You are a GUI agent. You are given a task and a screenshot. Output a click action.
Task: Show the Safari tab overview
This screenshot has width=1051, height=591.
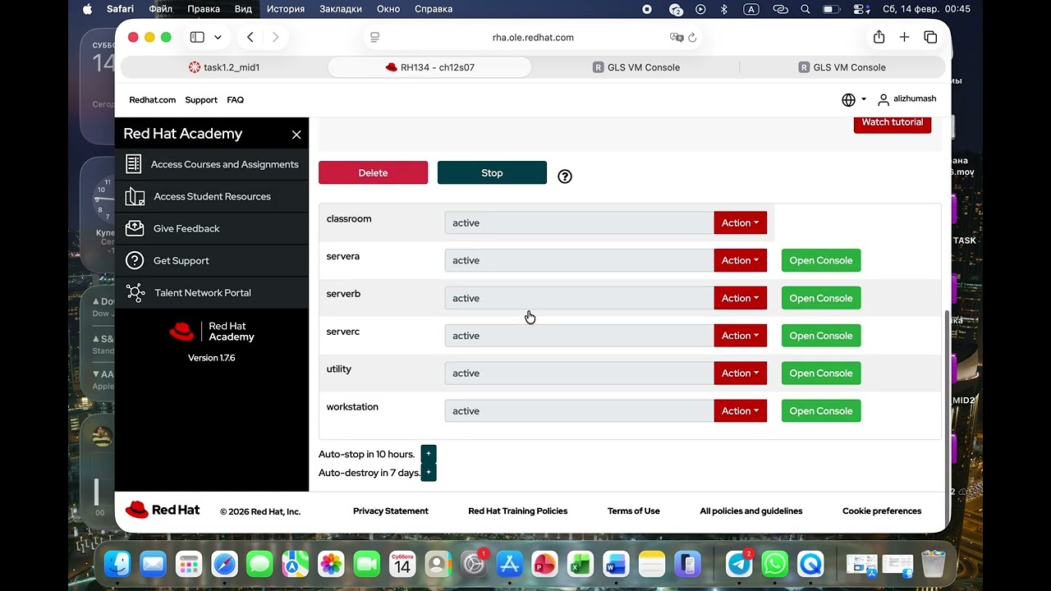[930, 37]
